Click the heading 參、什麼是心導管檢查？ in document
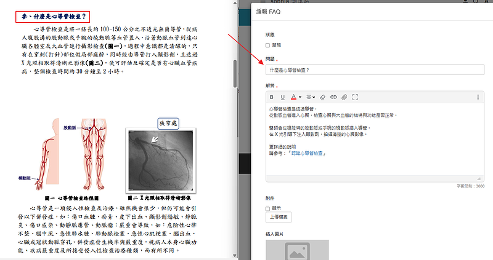The height and width of the screenshot is (260, 493). [x=54, y=16]
